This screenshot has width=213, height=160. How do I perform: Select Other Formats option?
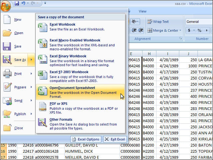(x=80, y=124)
